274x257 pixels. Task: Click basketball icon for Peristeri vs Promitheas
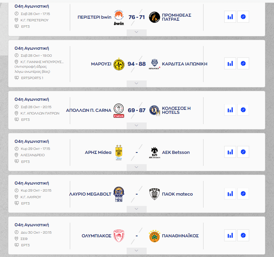243,17
